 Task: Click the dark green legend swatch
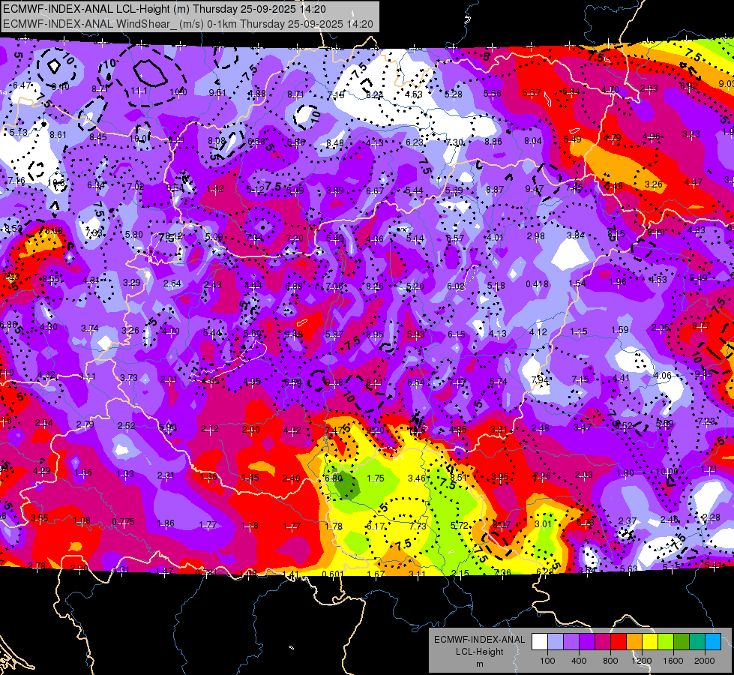point(681,642)
